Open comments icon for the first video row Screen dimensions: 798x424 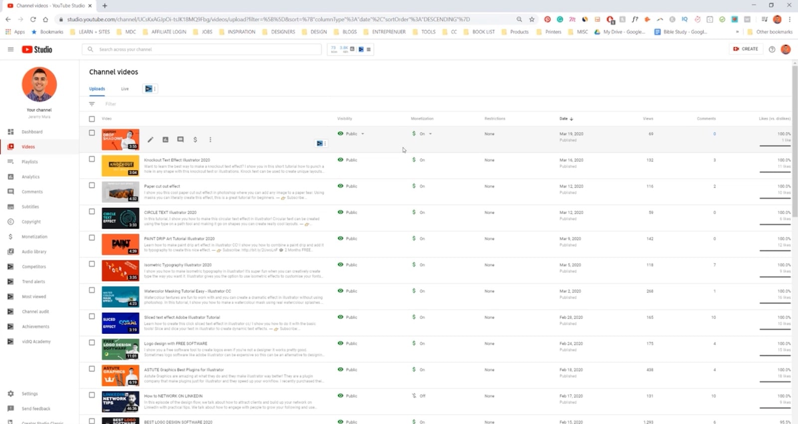tap(181, 140)
